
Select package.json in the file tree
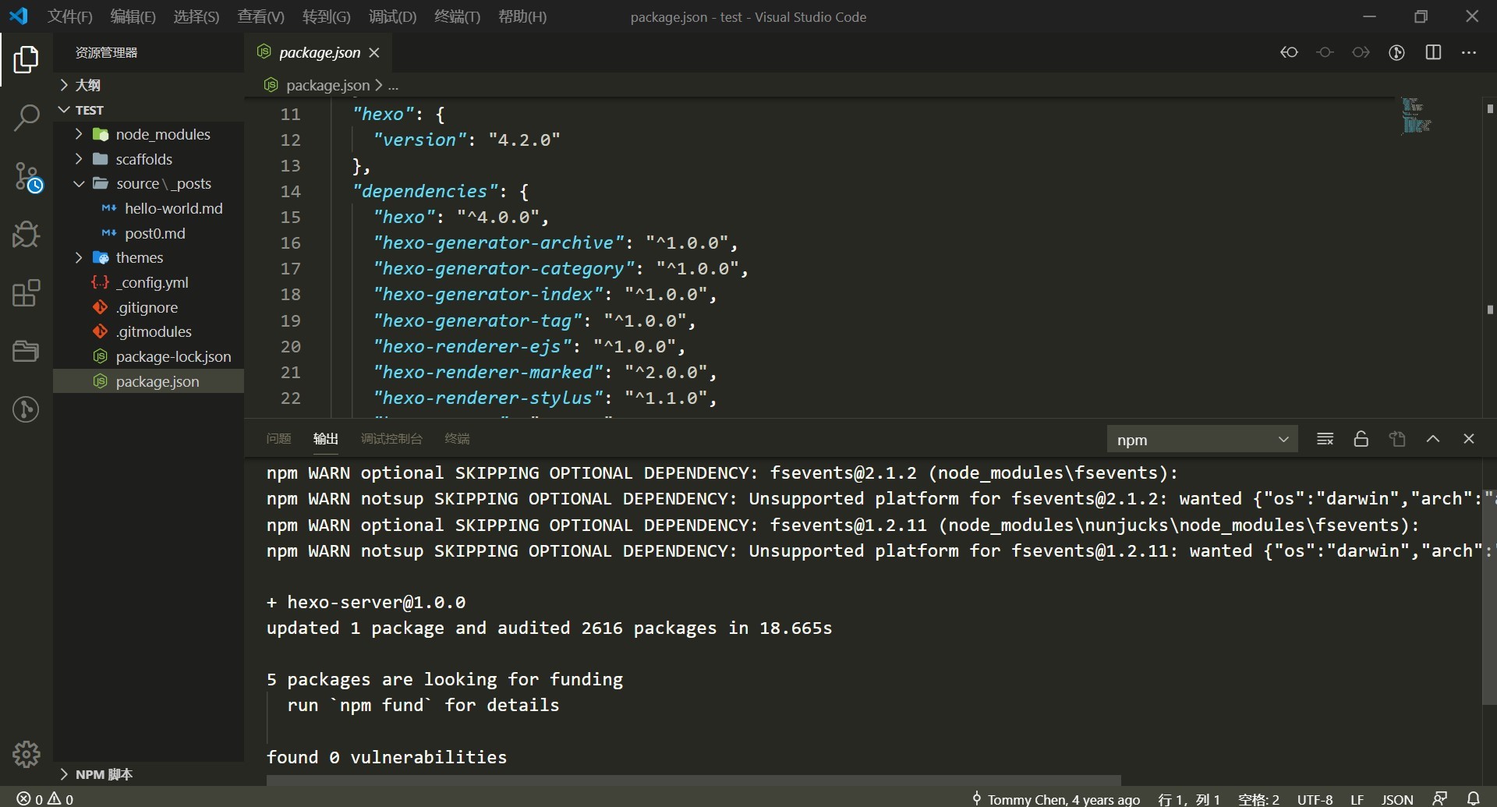tap(148, 381)
